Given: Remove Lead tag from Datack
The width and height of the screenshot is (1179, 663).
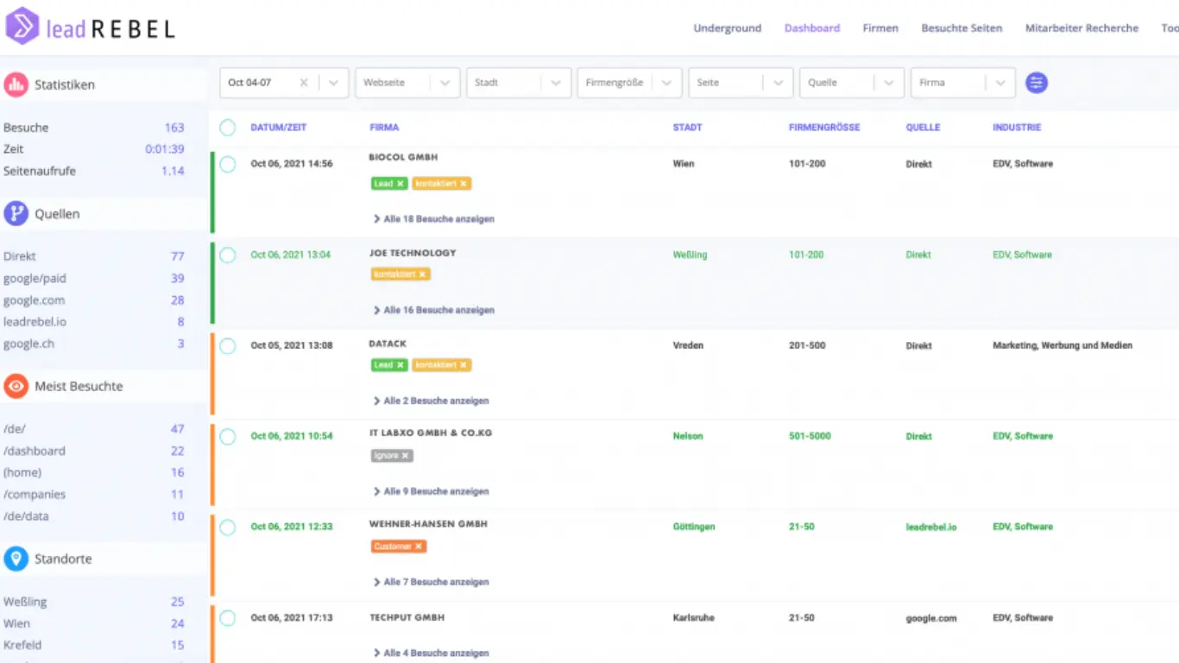Looking at the screenshot, I should [x=400, y=365].
